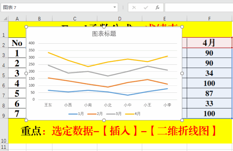Click the chart's right-middle resize handle
233x151 pixels.
click(182, 73)
